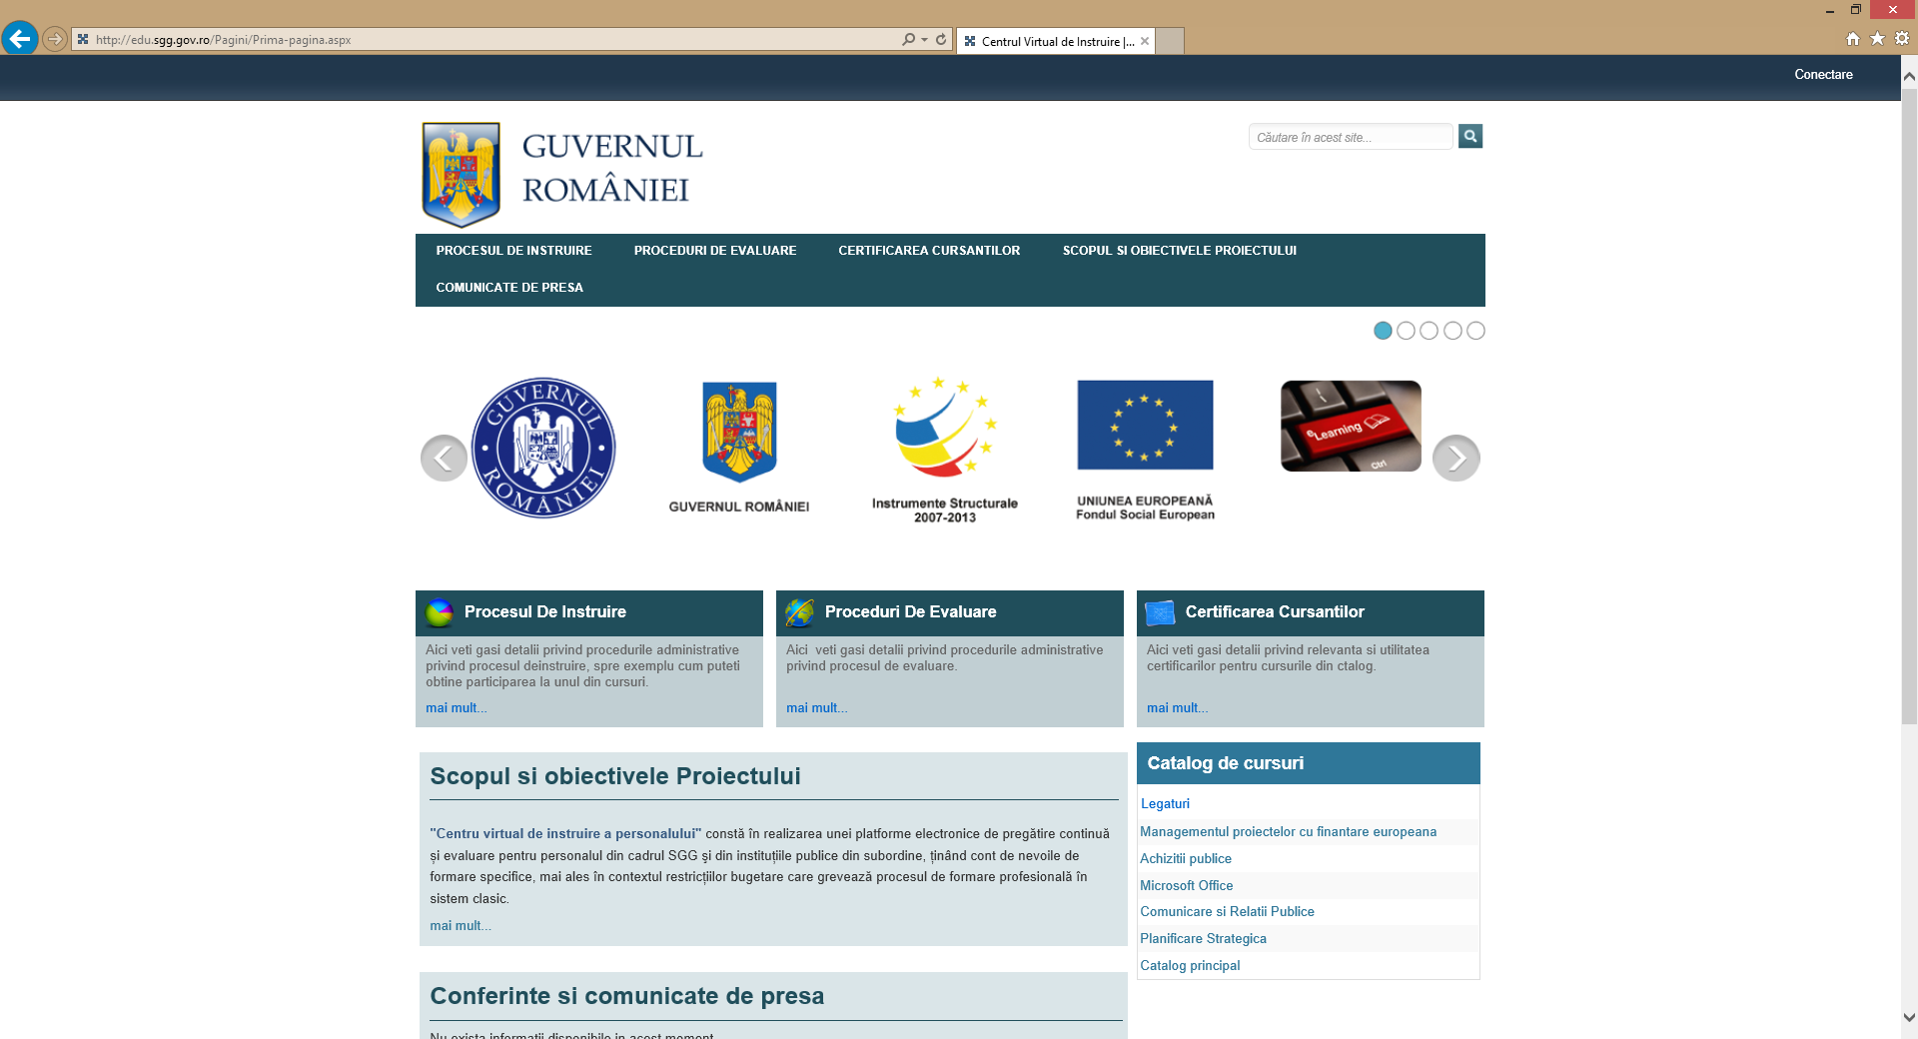Click the browser back arrow button
The height and width of the screenshot is (1039, 1918).
(20, 39)
